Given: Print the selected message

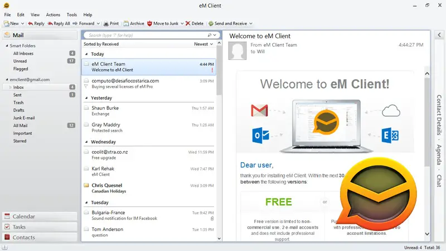Looking at the screenshot, I should pyautogui.click(x=111, y=23).
